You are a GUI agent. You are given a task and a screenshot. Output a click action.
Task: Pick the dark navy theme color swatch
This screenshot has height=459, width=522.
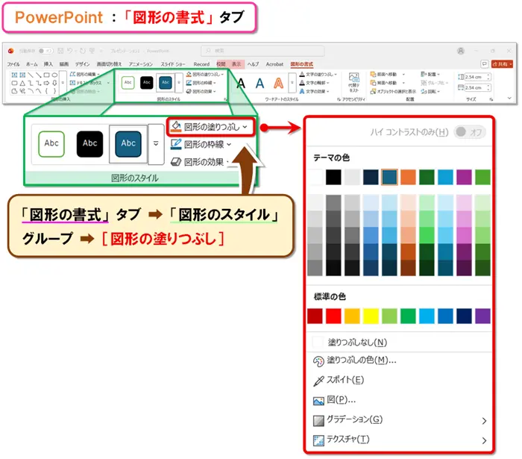pos(371,177)
